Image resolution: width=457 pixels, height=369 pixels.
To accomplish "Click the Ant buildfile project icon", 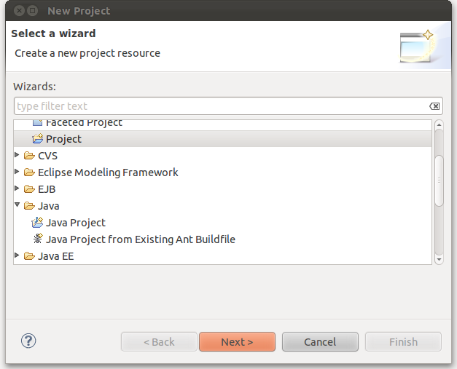I will click(x=37, y=239).
